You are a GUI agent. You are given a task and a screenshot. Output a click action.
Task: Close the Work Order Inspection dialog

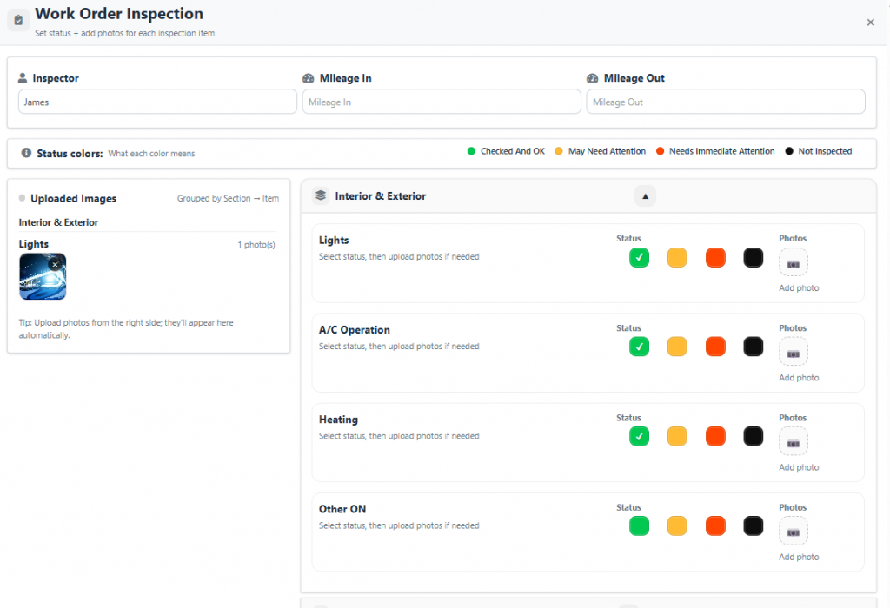tap(870, 23)
